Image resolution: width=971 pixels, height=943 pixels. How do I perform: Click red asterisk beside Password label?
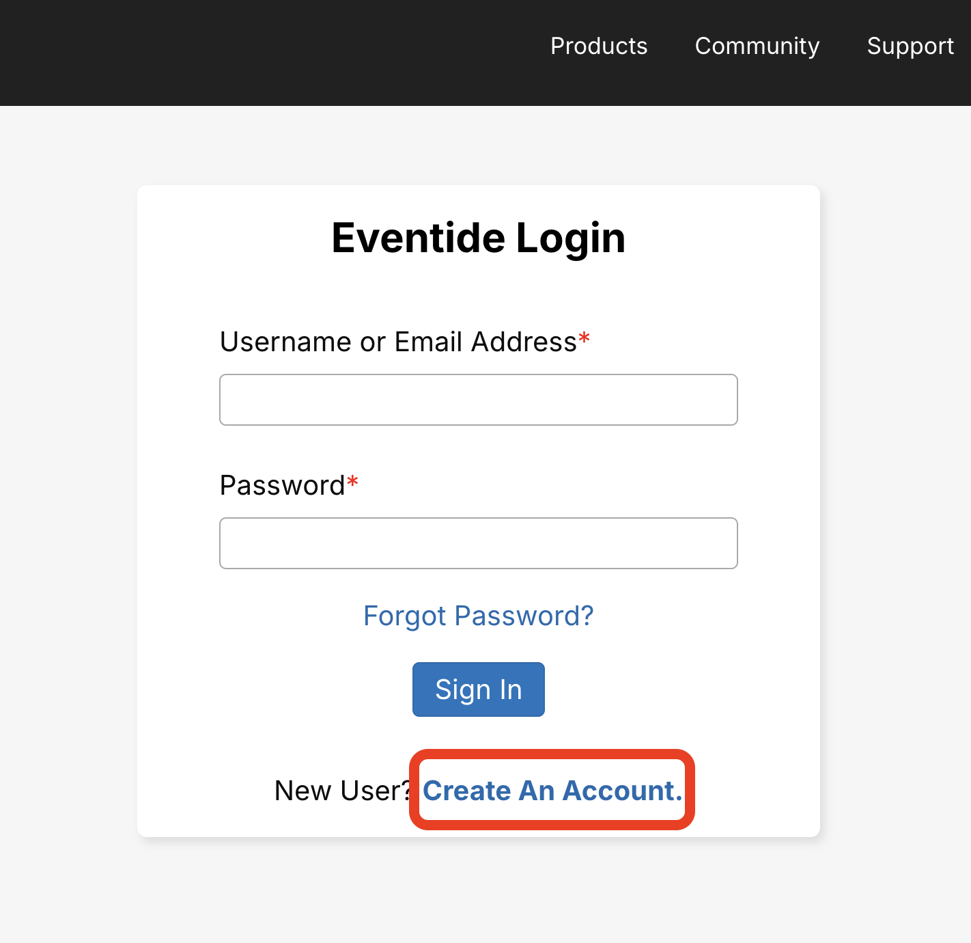pos(352,482)
